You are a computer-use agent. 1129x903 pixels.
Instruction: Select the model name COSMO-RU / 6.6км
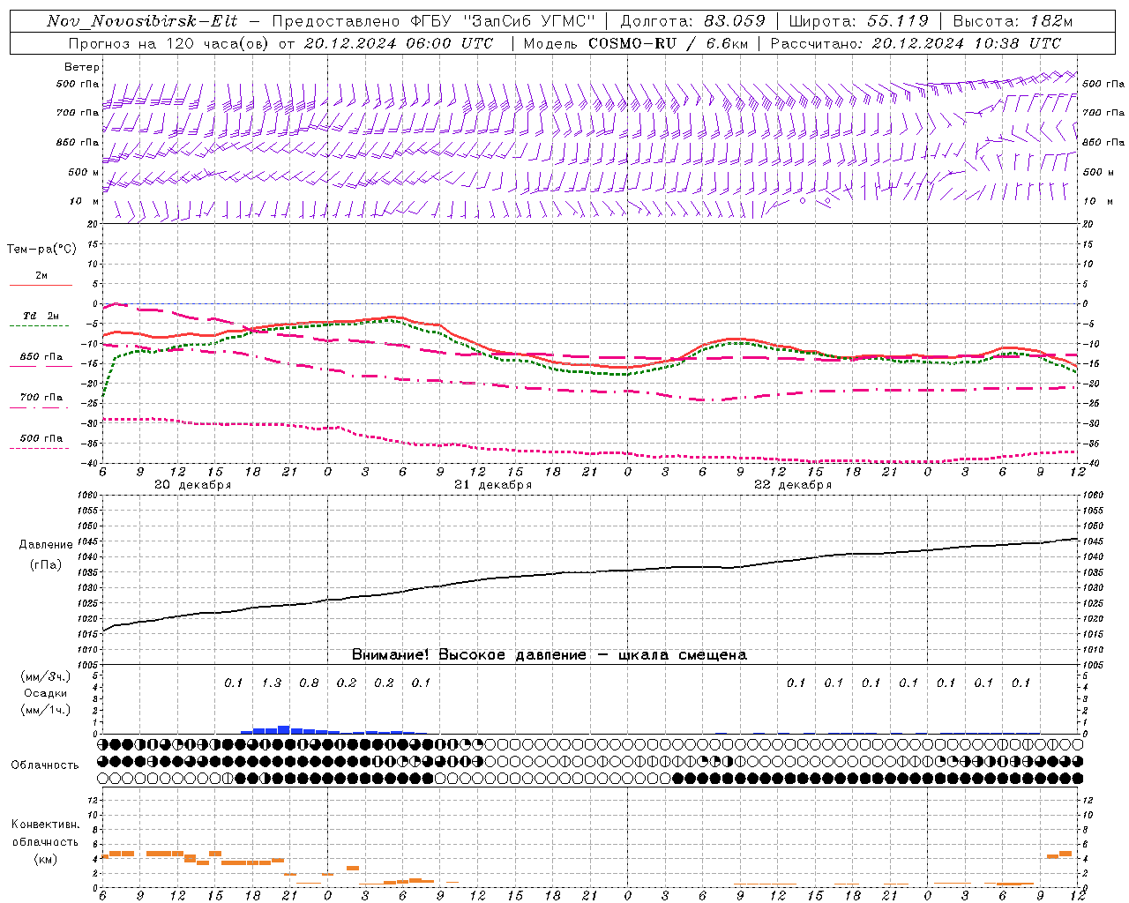tap(667, 43)
